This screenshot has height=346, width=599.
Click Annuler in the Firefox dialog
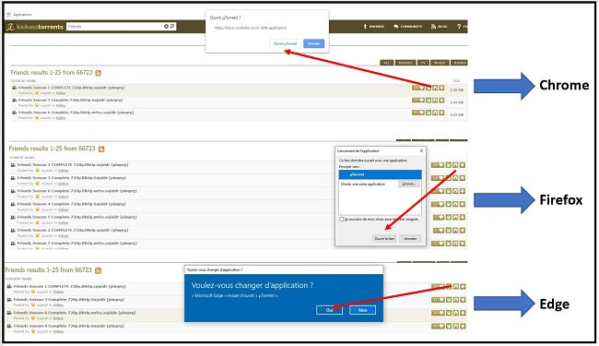pos(410,239)
